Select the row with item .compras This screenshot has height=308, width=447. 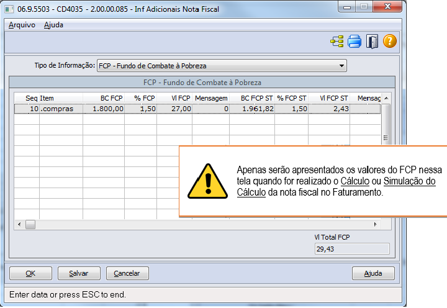60,109
